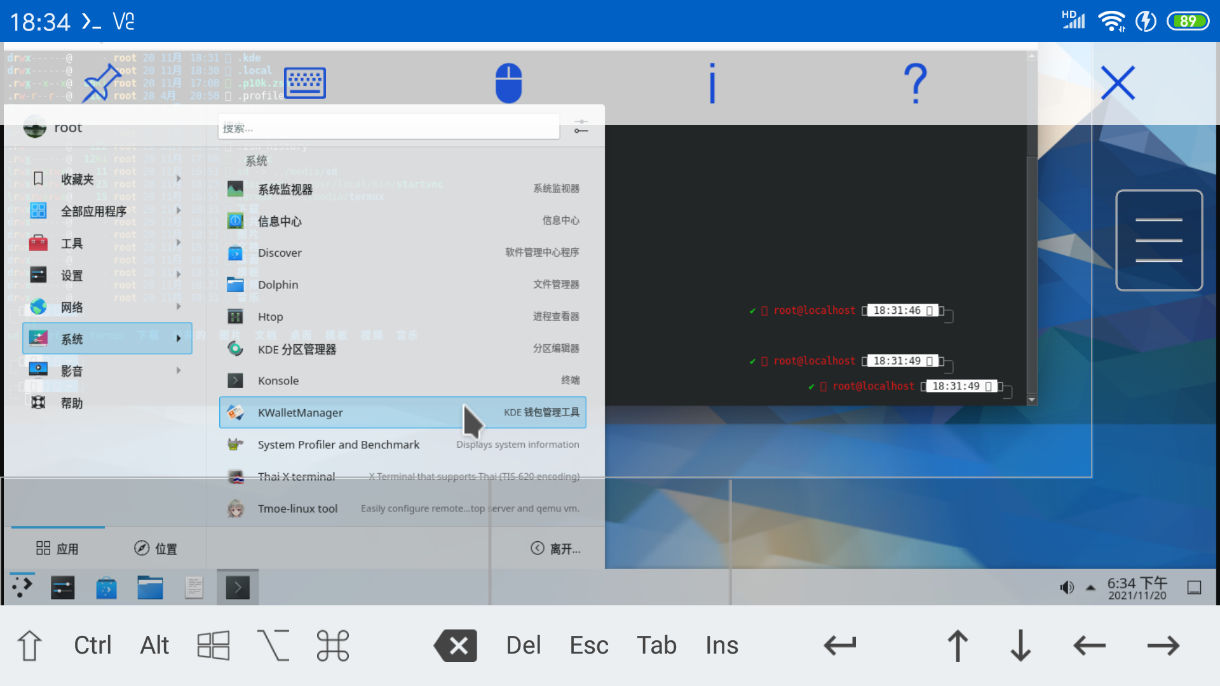The height and width of the screenshot is (686, 1220).
Task: Open VNC help via the question mark icon
Action: (915, 83)
